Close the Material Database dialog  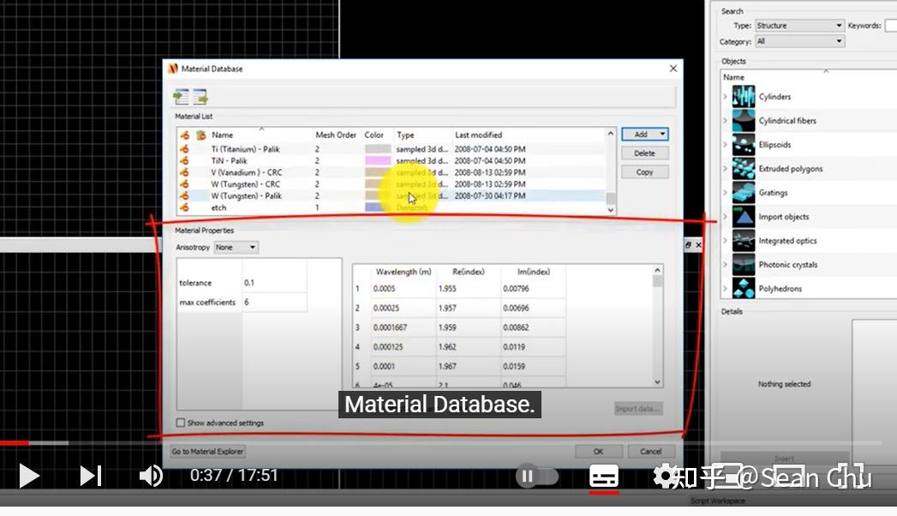(673, 68)
